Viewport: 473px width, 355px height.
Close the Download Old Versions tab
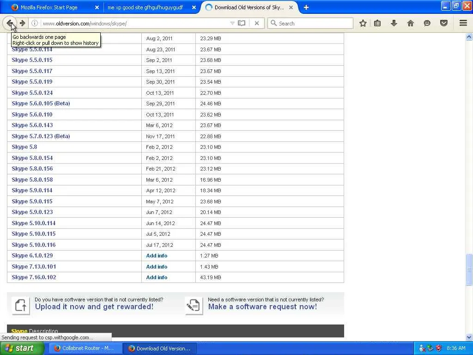(291, 7)
